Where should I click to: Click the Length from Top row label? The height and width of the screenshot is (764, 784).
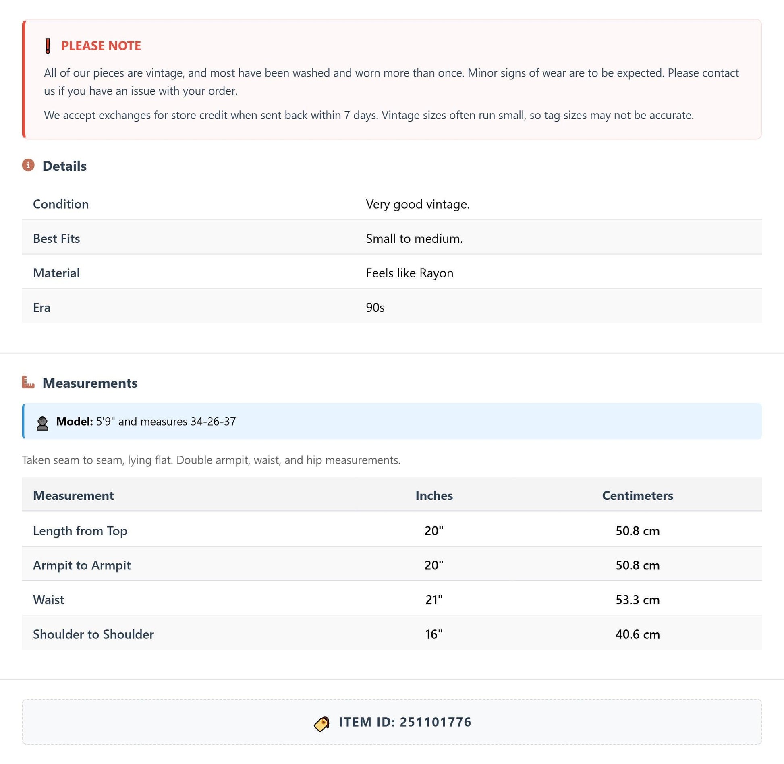[x=80, y=531]
